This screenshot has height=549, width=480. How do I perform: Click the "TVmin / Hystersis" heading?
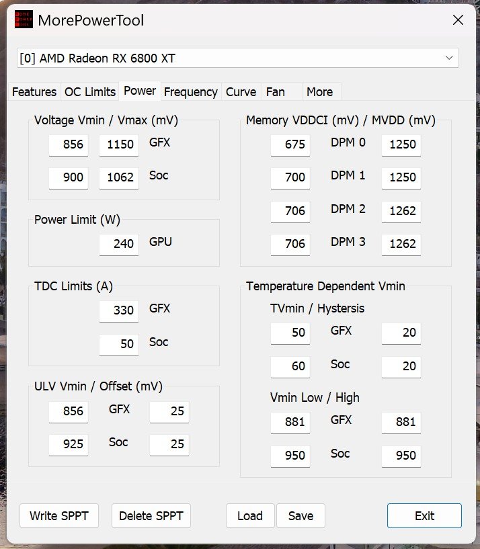tap(317, 308)
